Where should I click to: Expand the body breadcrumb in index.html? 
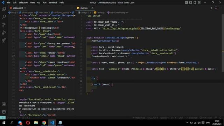pyautogui.click(x=13, y=13)
